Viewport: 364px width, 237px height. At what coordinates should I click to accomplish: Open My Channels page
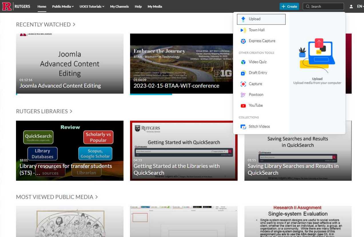(x=120, y=7)
